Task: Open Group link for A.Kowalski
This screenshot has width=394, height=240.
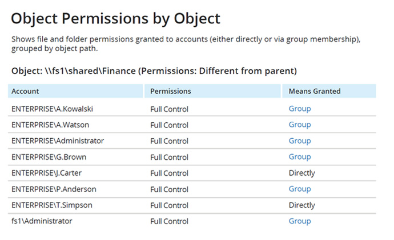Action: point(300,109)
